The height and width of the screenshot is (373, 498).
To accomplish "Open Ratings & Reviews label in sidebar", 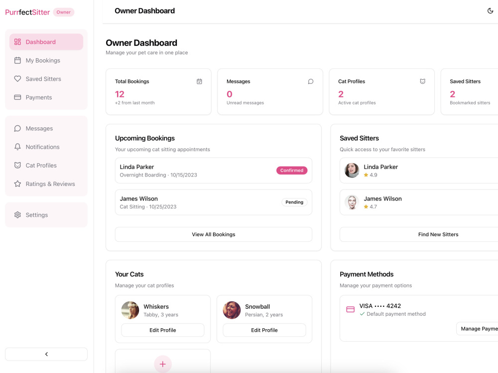I will point(50,184).
